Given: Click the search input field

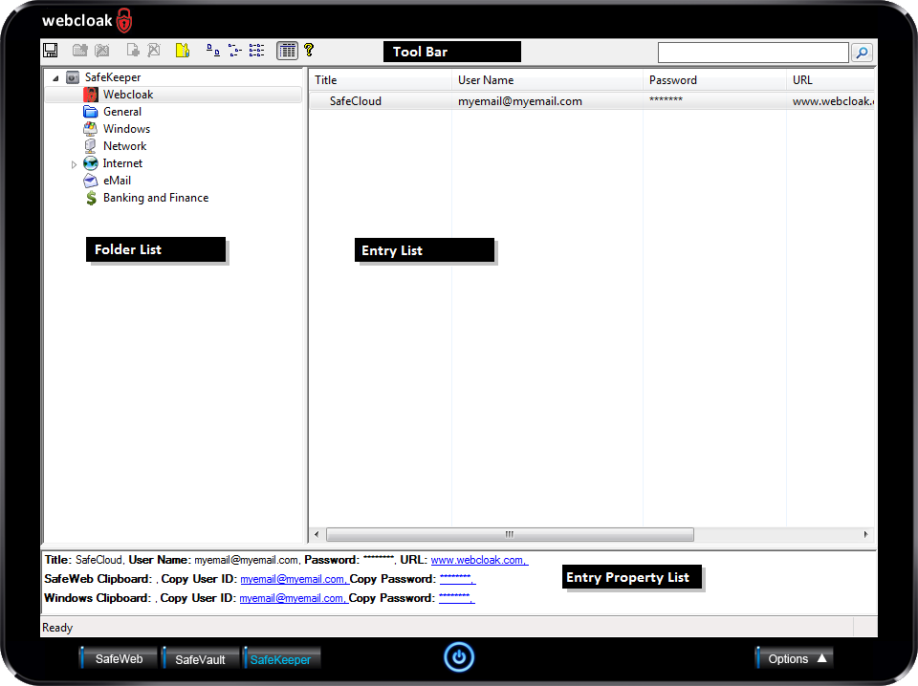Looking at the screenshot, I should (753, 54).
